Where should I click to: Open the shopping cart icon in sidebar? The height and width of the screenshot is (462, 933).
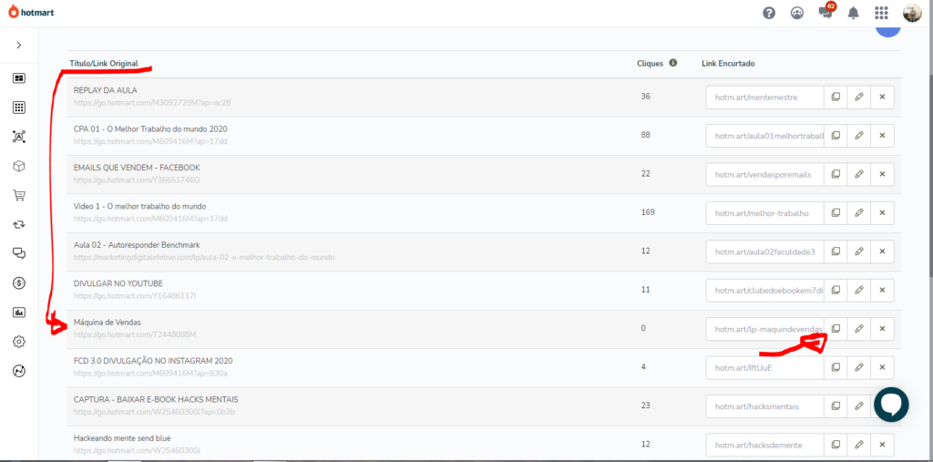(x=19, y=195)
